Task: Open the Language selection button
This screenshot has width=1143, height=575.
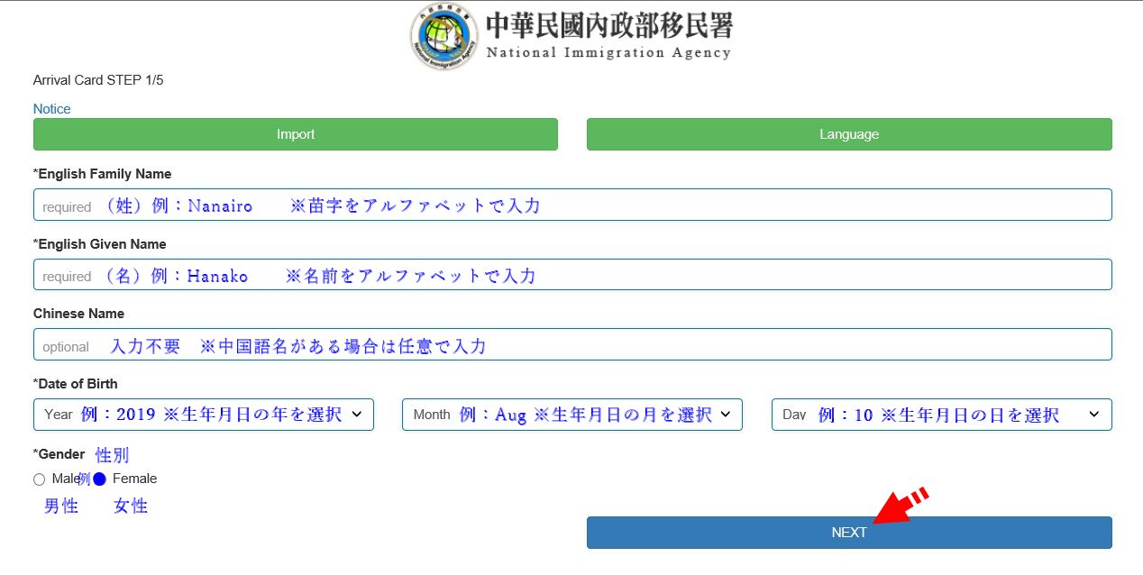Action: pos(848,134)
